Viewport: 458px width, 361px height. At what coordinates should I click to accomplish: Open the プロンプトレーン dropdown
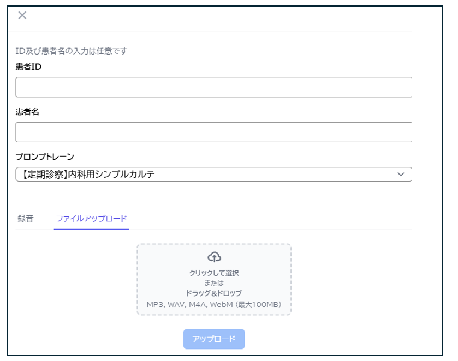(x=213, y=175)
